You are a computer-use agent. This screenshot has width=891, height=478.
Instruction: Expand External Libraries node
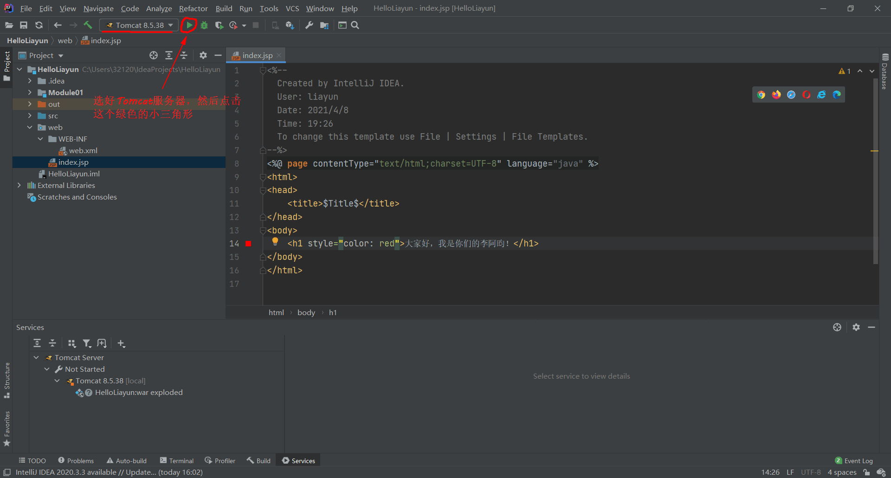(19, 185)
